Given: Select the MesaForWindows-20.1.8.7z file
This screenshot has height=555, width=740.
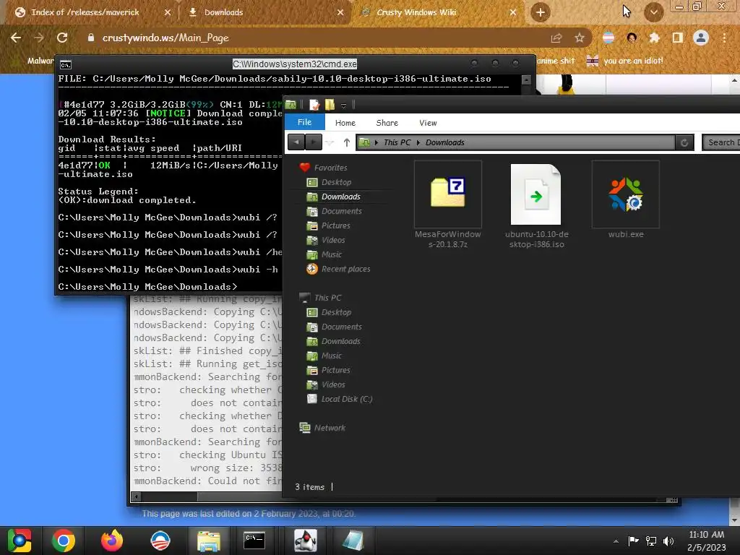Looking at the screenshot, I should click(x=447, y=205).
